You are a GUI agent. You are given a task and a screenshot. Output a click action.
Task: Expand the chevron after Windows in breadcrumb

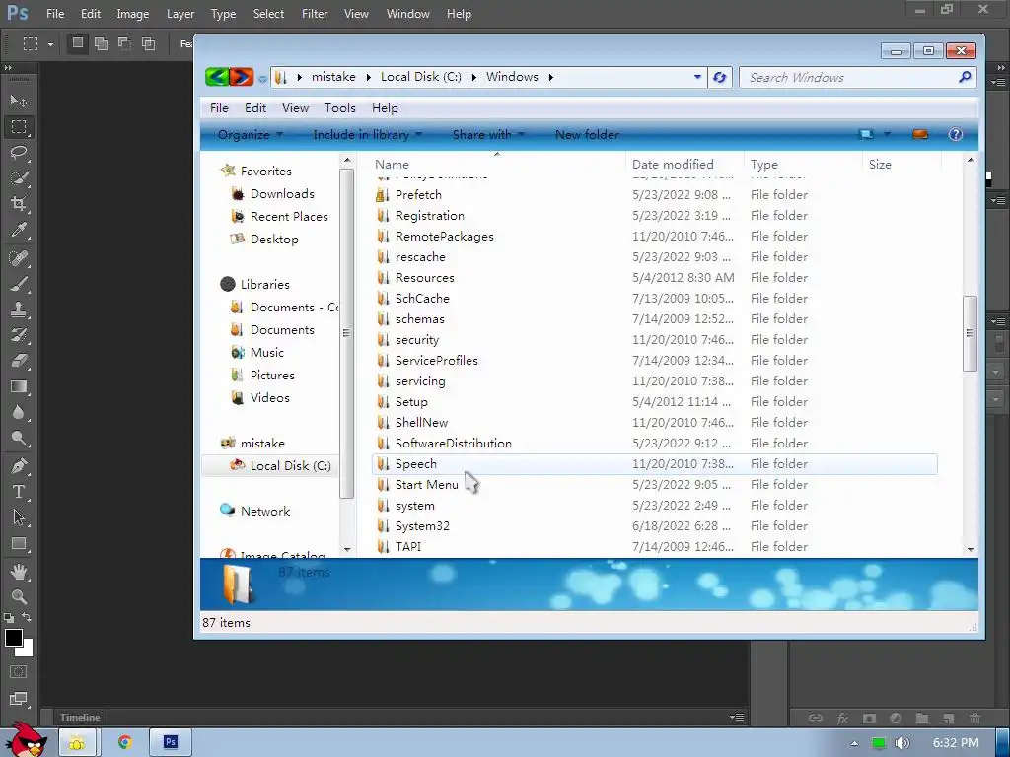click(x=550, y=77)
